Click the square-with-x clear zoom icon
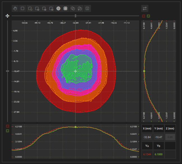182x164 pixels. [51, 8]
